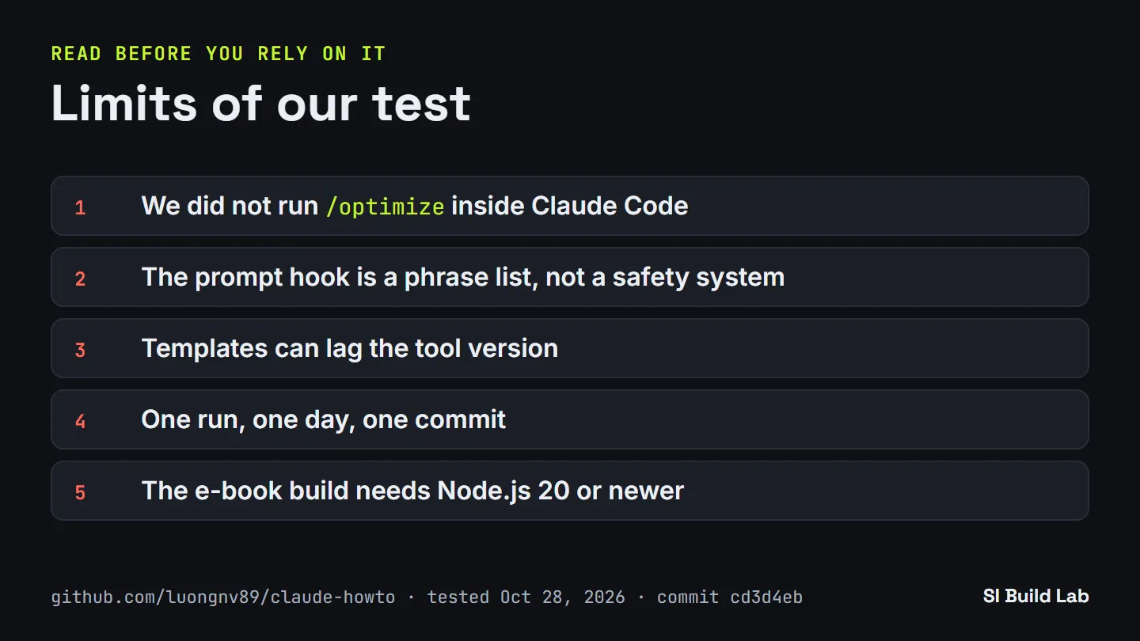
Task: Click the red number 3 badge
Action: [80, 350]
